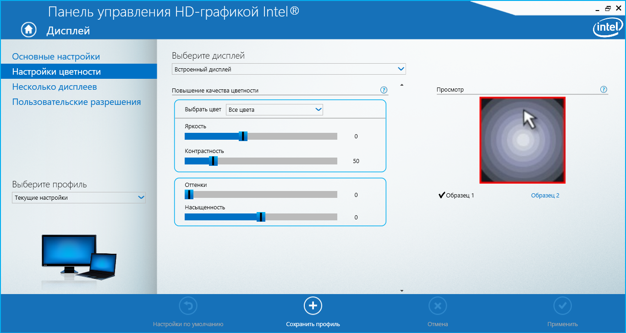This screenshot has height=333, width=626.
Task: Open help icon next to Просмотр
Action: [604, 89]
